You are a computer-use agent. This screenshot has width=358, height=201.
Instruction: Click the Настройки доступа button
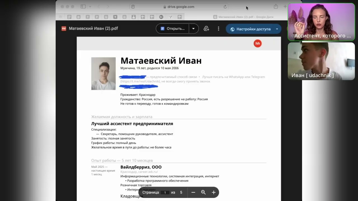(x=250, y=29)
